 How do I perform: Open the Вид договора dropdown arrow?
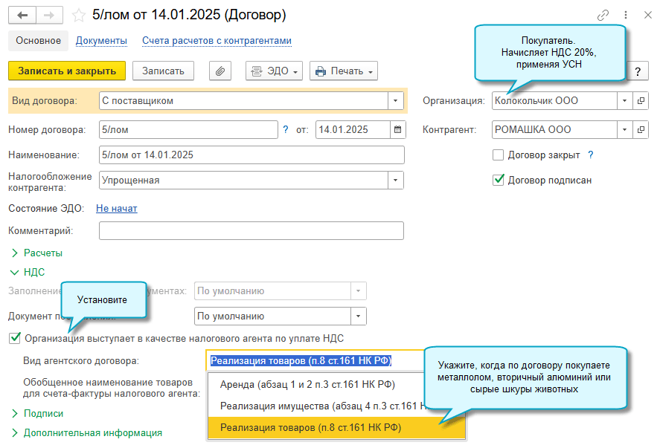coord(395,101)
